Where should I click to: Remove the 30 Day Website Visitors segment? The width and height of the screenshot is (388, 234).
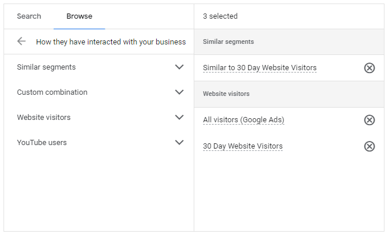369,146
